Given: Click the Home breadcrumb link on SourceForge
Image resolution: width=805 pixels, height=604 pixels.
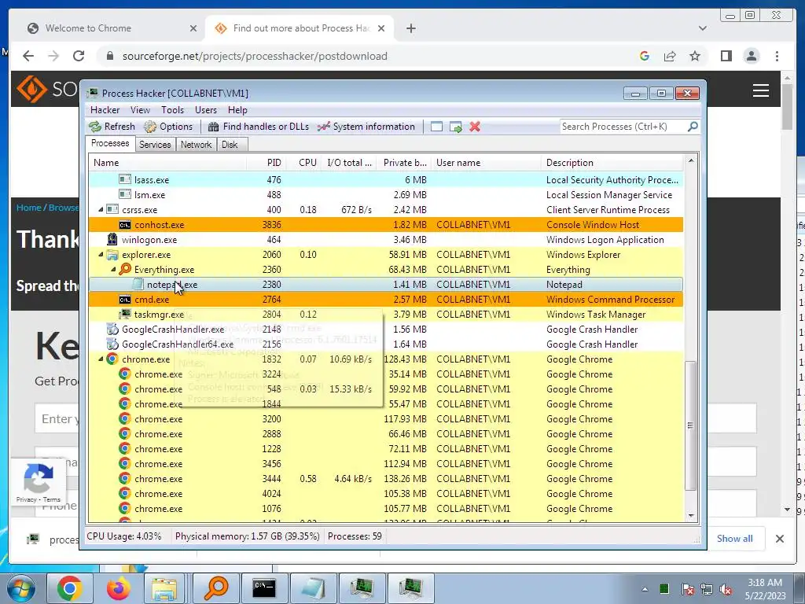Looking at the screenshot, I should tap(28, 208).
